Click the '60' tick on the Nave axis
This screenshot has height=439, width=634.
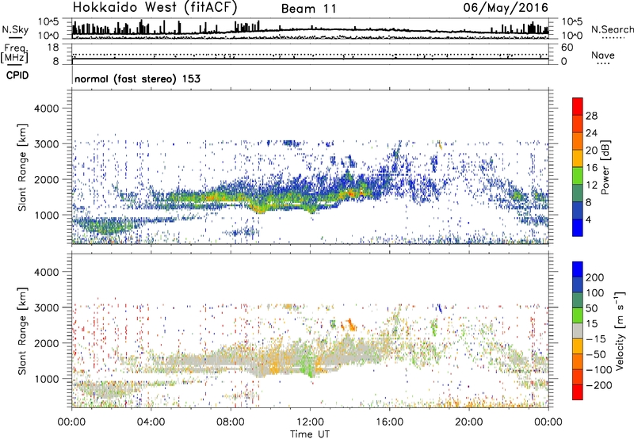[x=567, y=48]
